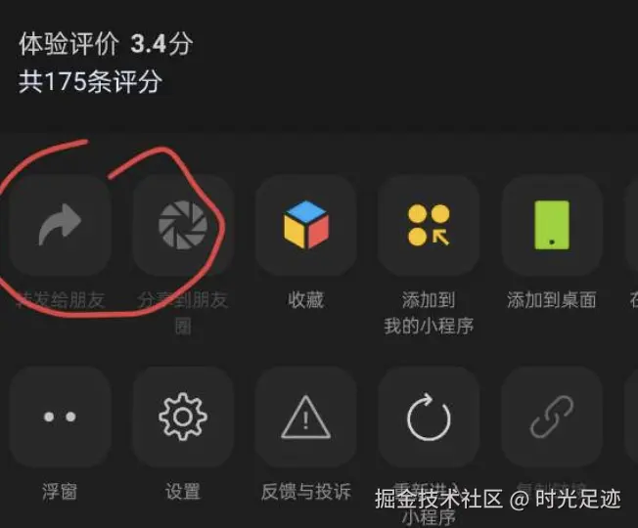Select the faded 分享到朋友圈 text label
The height and width of the screenshot is (528, 638).
pyautogui.click(x=183, y=313)
